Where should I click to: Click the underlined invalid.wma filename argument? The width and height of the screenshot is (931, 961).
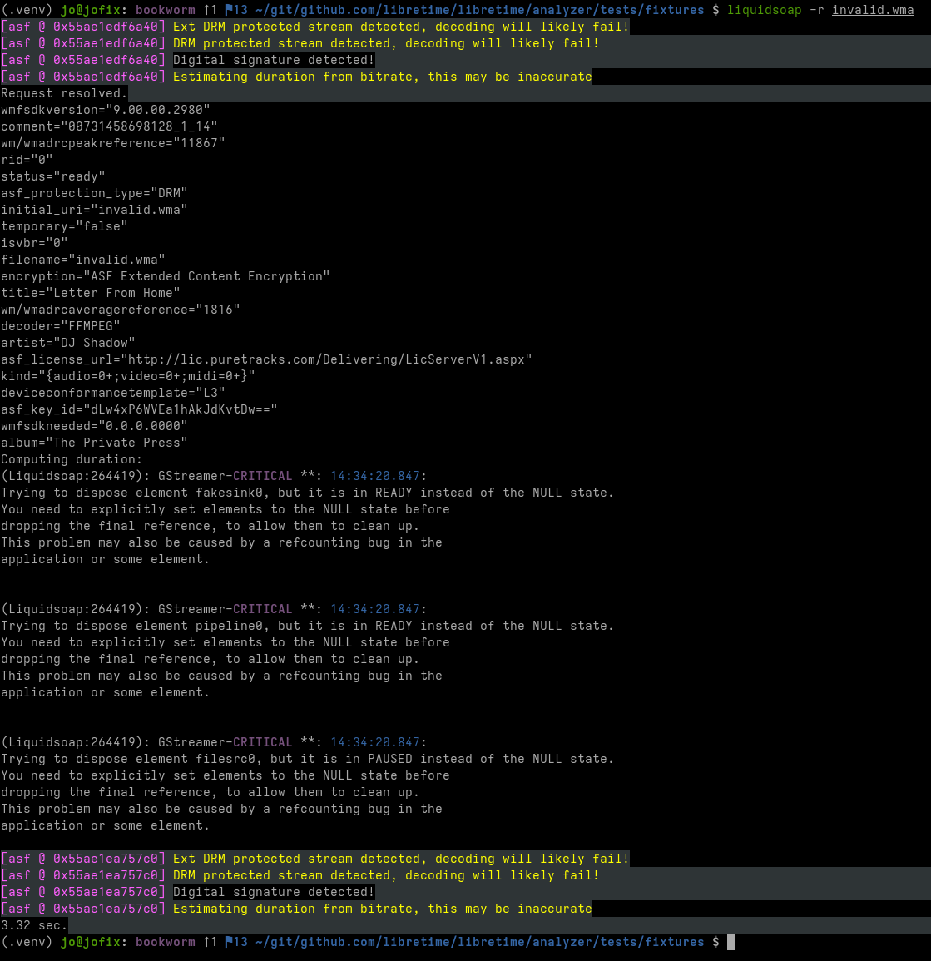pos(872,10)
